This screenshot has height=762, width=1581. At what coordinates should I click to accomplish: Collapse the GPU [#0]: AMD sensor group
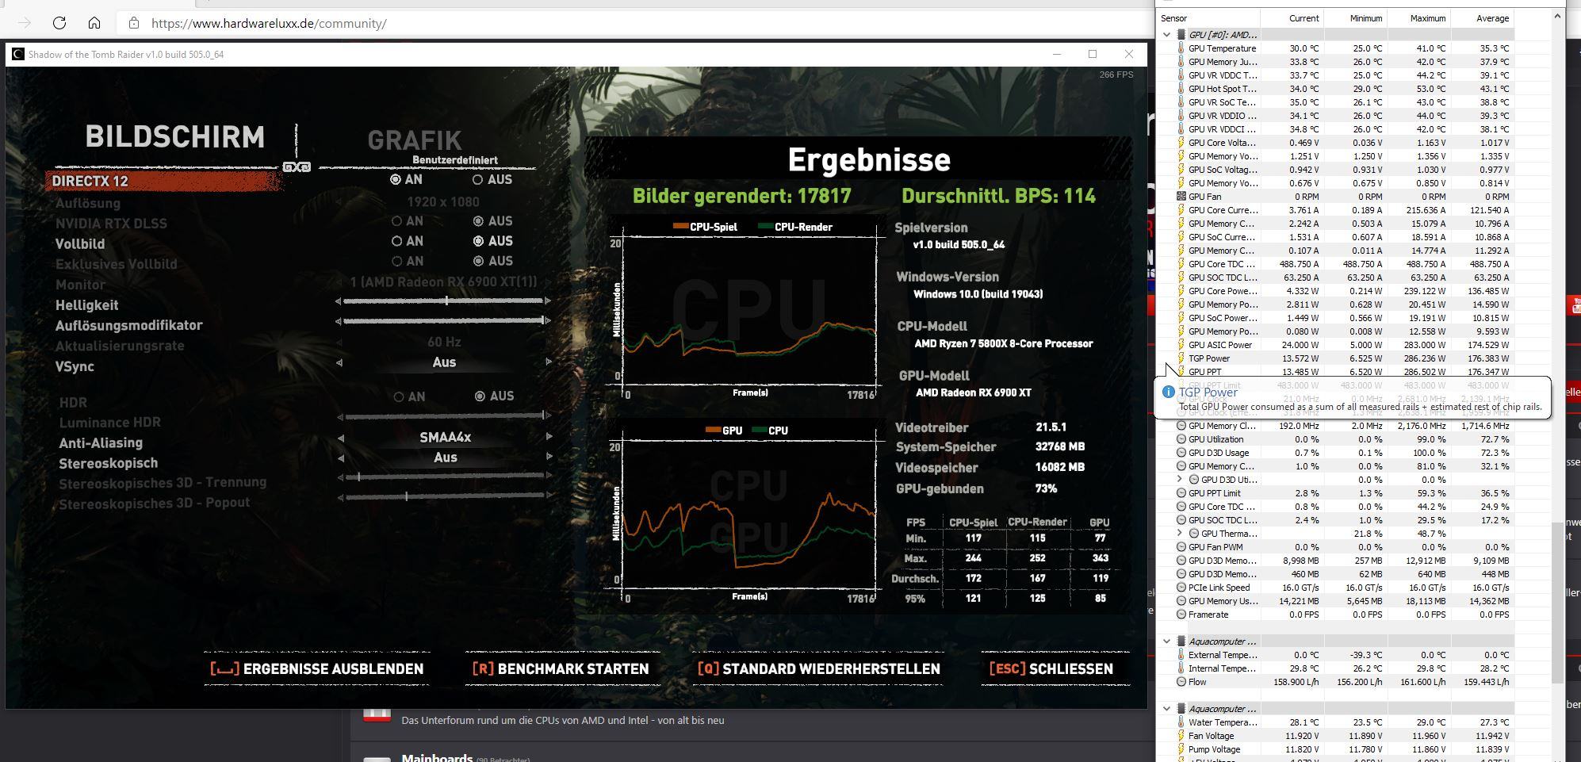pyautogui.click(x=1166, y=35)
